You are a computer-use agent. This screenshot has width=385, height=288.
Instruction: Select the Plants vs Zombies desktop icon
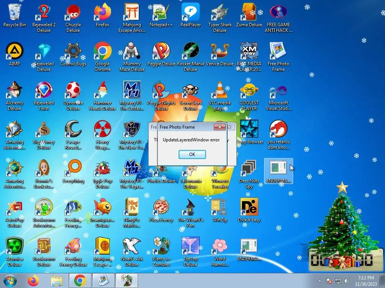161,252
